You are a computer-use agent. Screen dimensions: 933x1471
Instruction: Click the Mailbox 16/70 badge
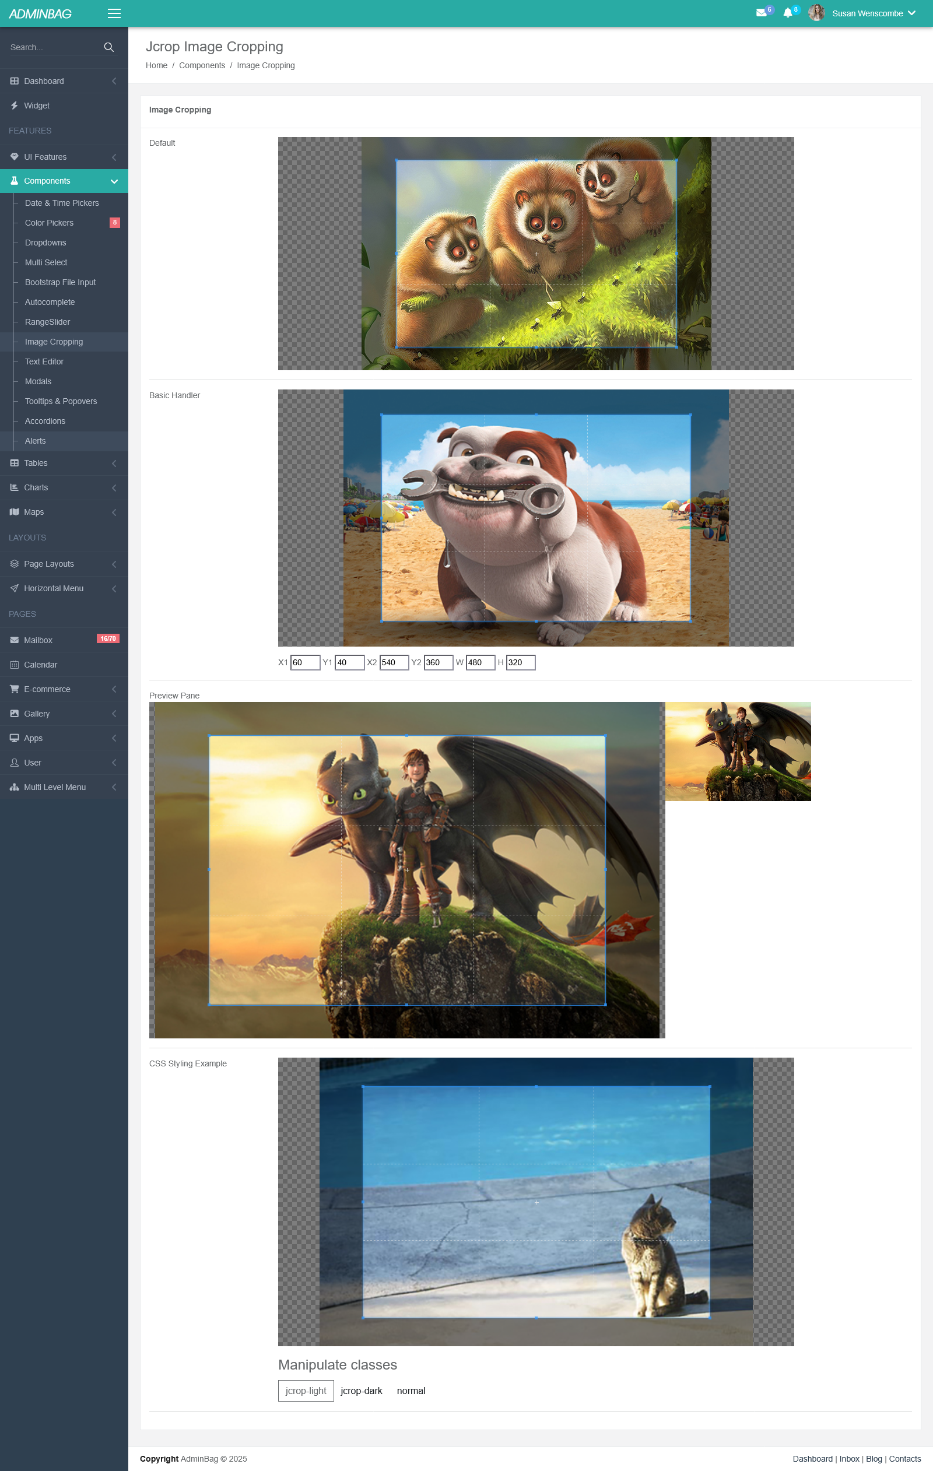pos(108,639)
